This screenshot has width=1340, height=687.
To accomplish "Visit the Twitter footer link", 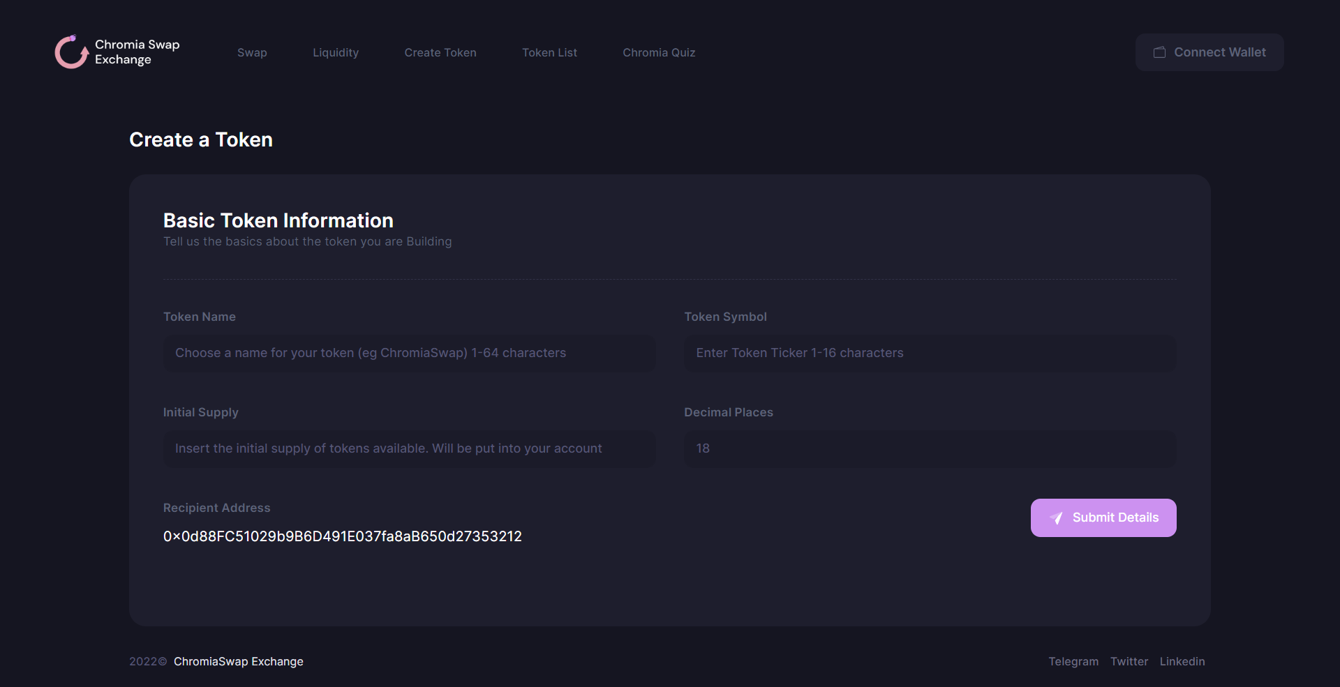I will click(1129, 661).
